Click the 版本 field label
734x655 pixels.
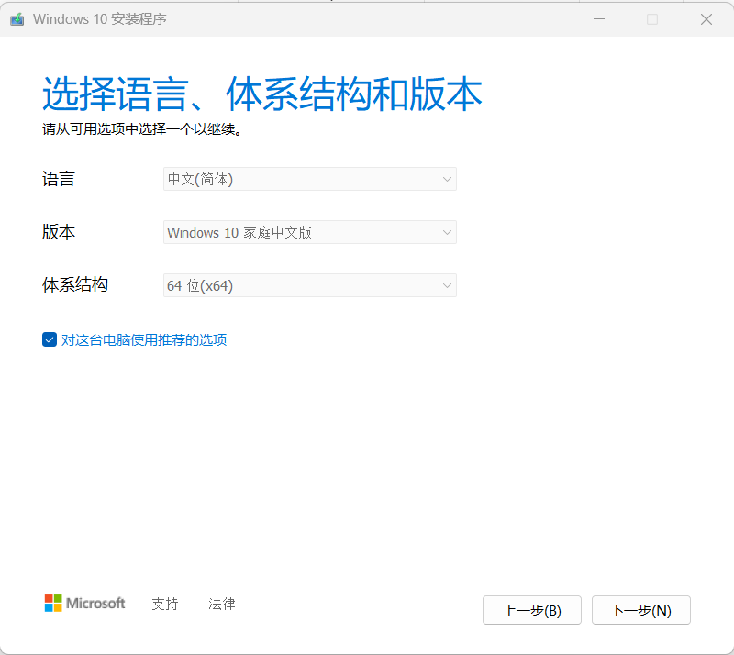[59, 232]
